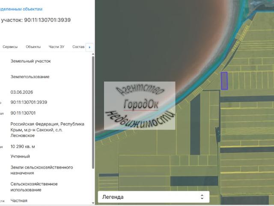
Task: Select the cadastral number value 90:11:130701:3939
Action: pyautogui.click(x=29, y=102)
